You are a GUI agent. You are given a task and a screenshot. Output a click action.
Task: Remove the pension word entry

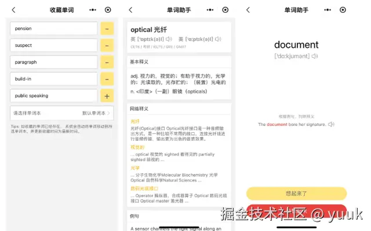click(x=107, y=29)
